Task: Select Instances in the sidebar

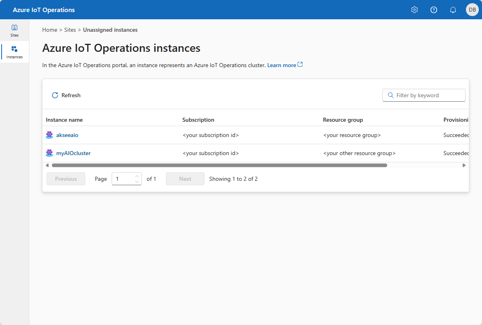Action: [x=14, y=52]
